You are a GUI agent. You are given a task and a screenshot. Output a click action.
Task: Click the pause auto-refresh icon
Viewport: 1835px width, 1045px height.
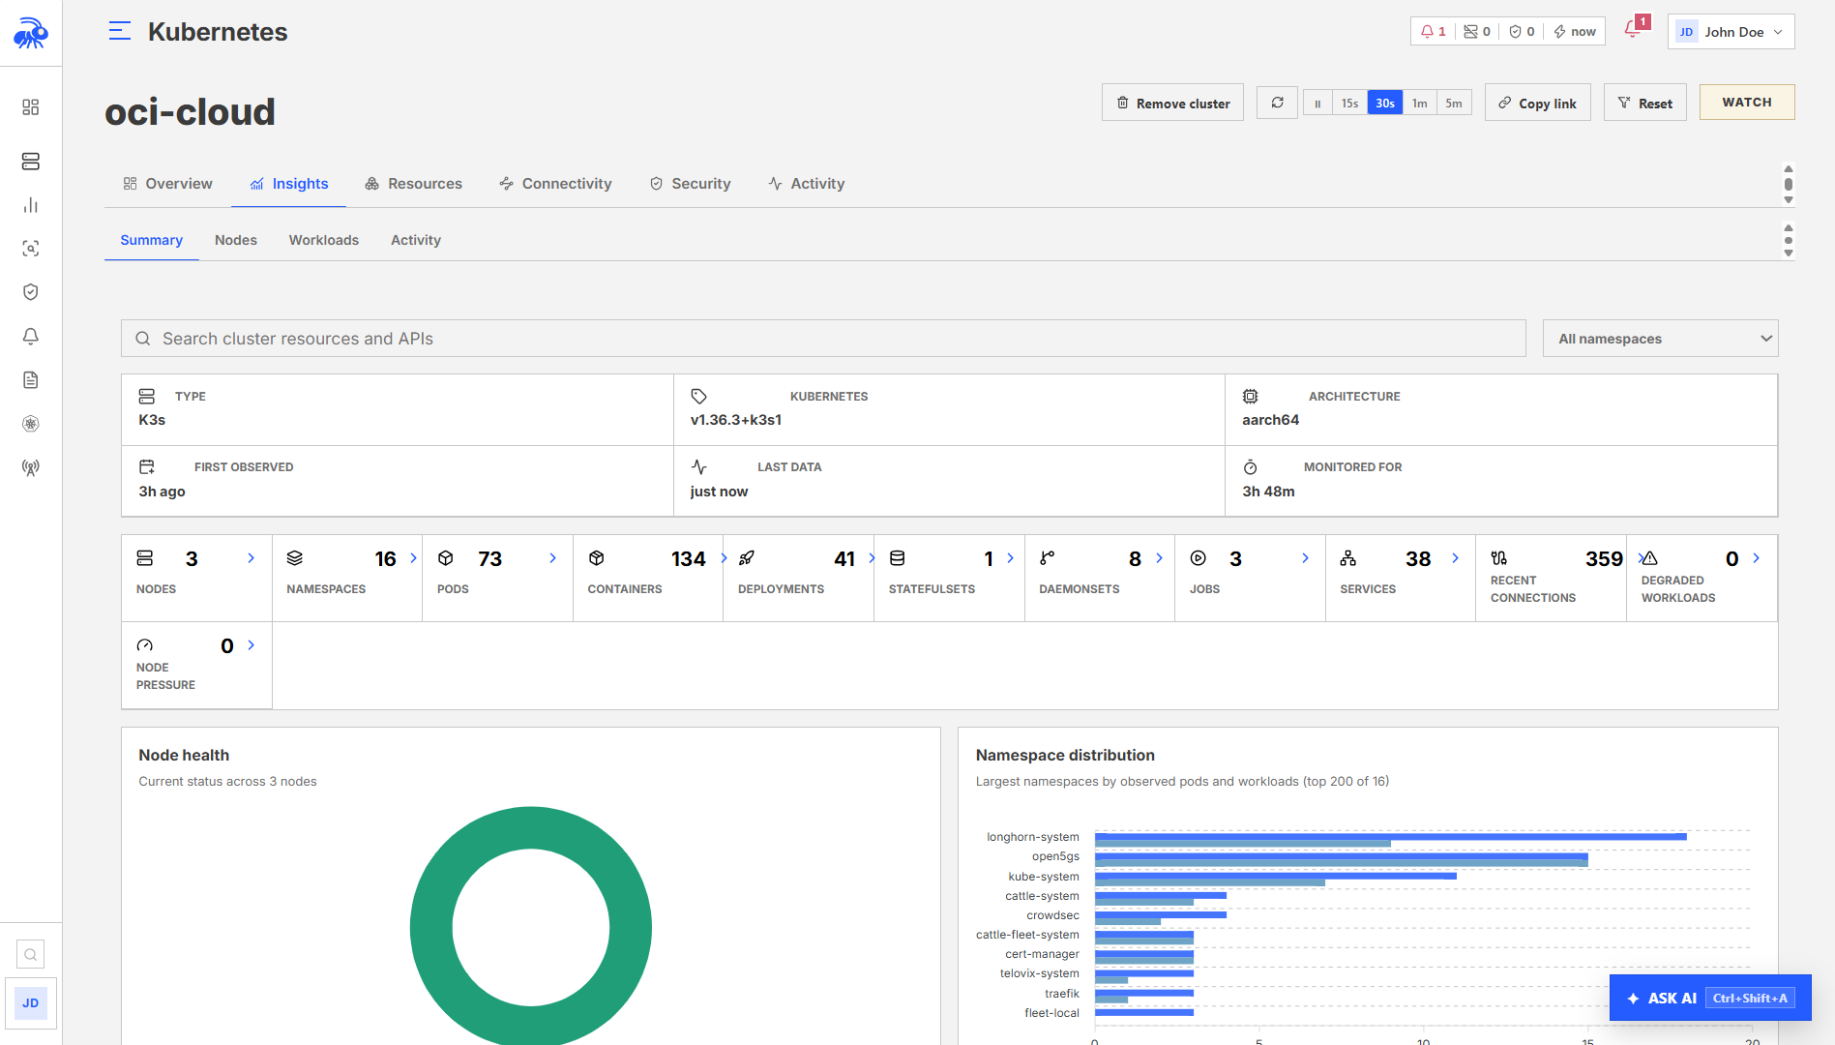[x=1317, y=104]
